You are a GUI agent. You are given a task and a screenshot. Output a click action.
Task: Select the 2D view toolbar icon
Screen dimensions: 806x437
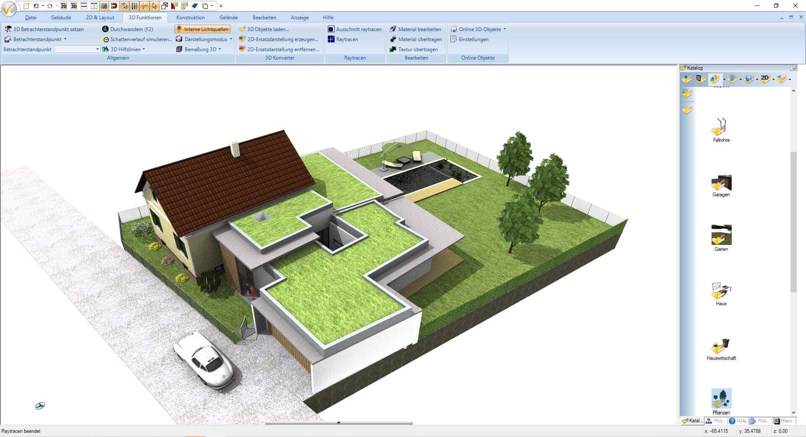point(63,6)
